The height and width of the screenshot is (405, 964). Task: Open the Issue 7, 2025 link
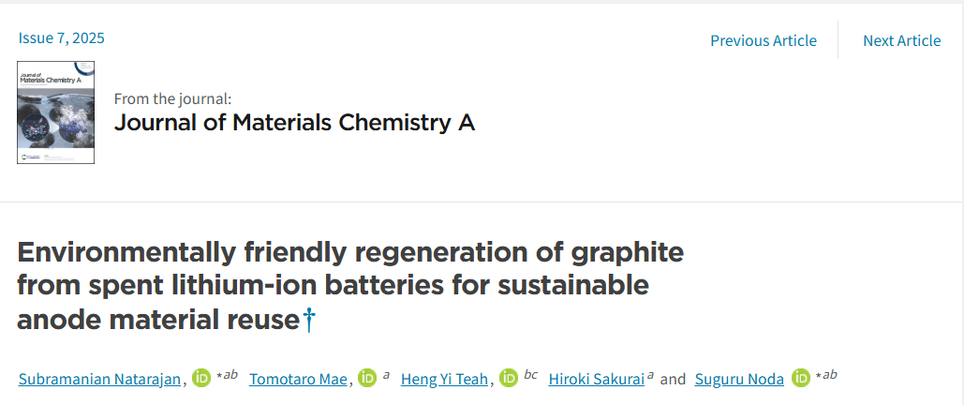(62, 38)
